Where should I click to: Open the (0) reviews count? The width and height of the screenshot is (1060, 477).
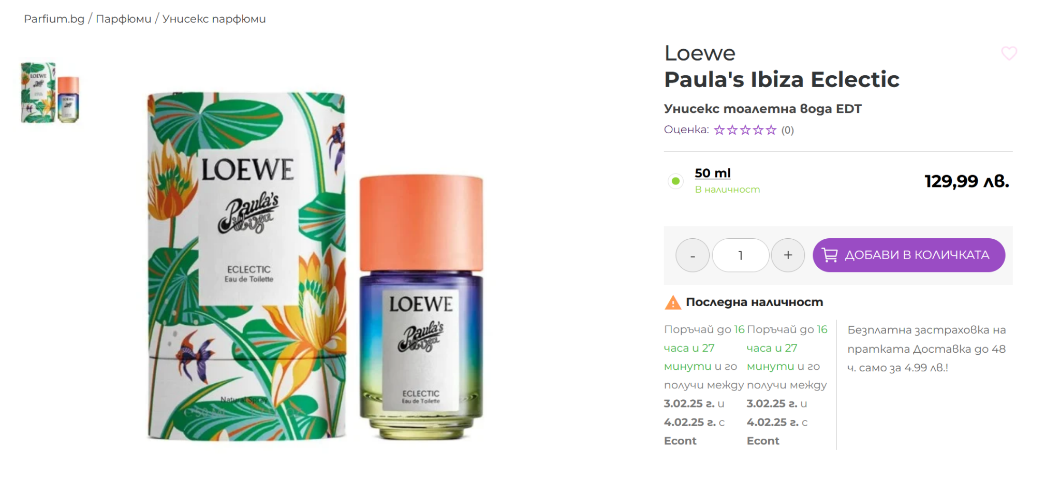click(x=787, y=130)
